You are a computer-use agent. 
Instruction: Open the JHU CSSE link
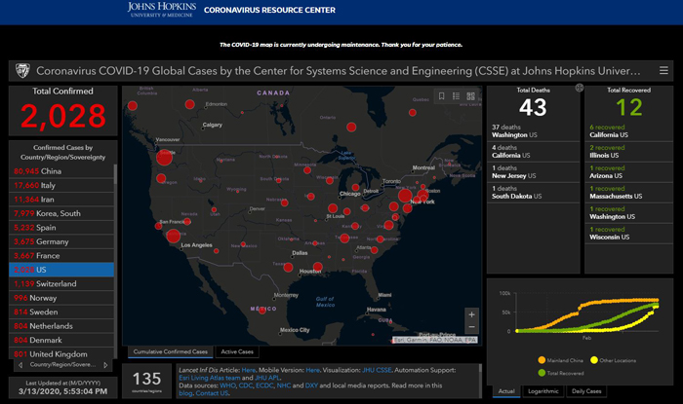[377, 370]
